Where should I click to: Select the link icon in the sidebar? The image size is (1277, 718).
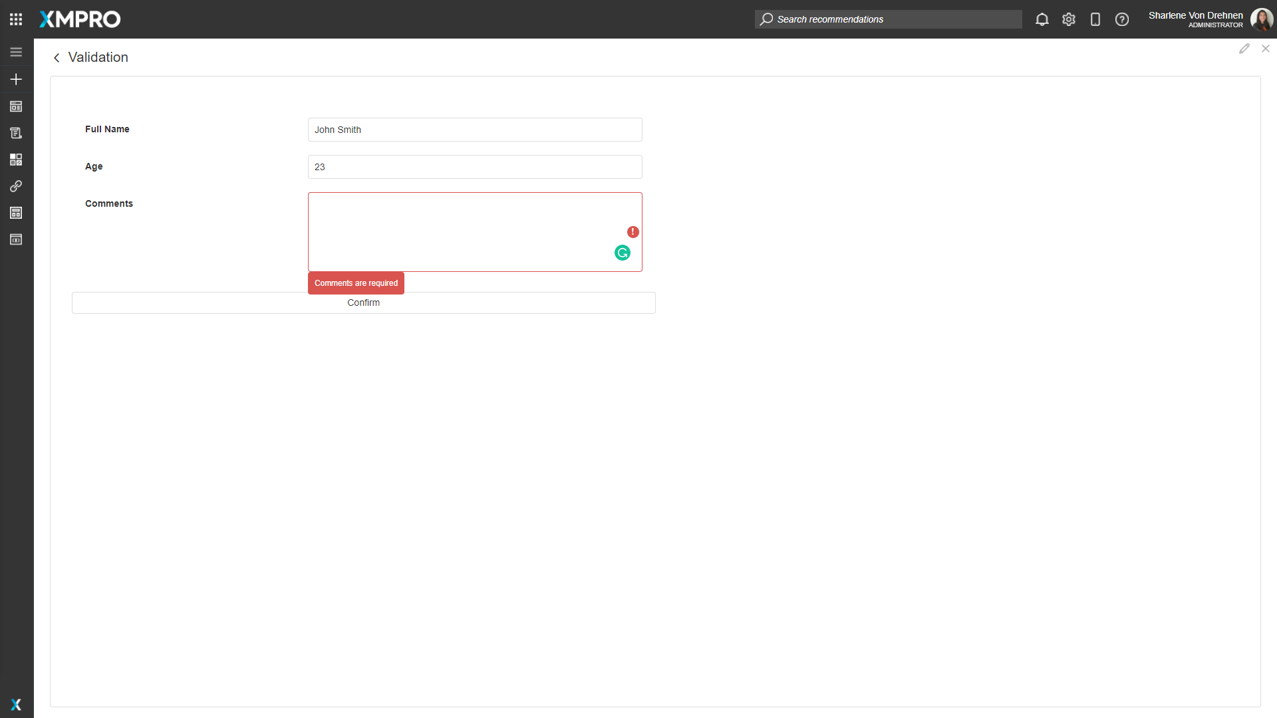pyautogui.click(x=16, y=186)
